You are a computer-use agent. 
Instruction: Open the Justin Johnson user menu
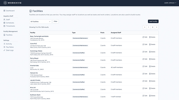170,3
